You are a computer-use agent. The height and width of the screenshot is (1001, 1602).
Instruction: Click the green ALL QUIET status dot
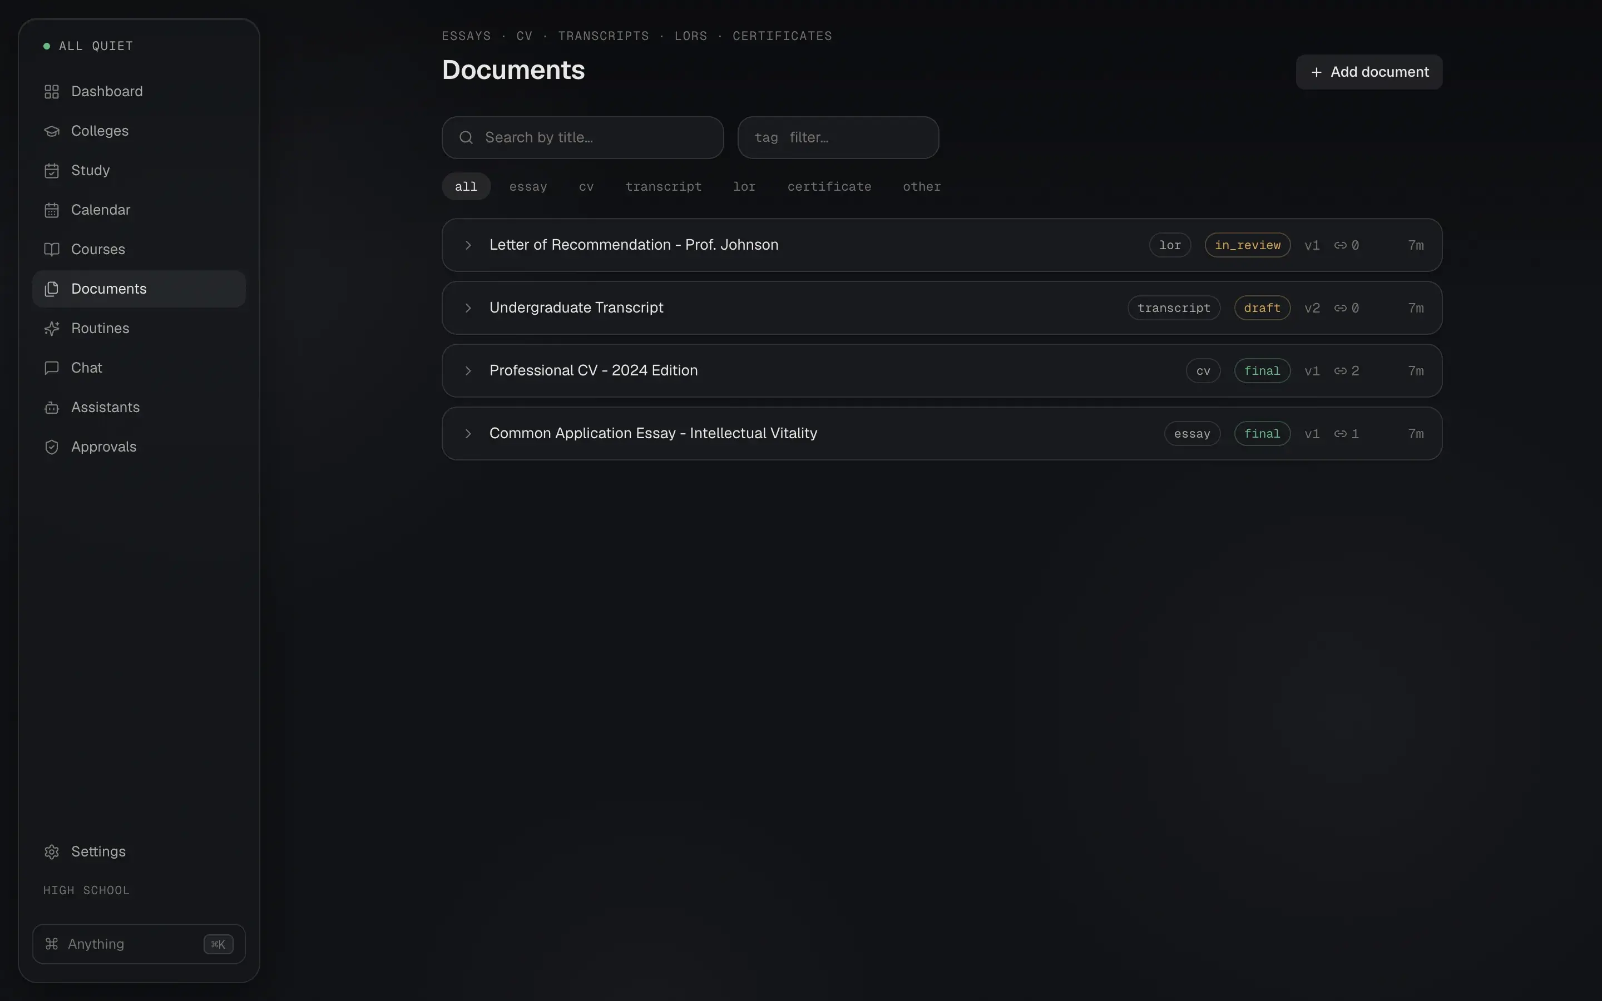pyautogui.click(x=46, y=46)
